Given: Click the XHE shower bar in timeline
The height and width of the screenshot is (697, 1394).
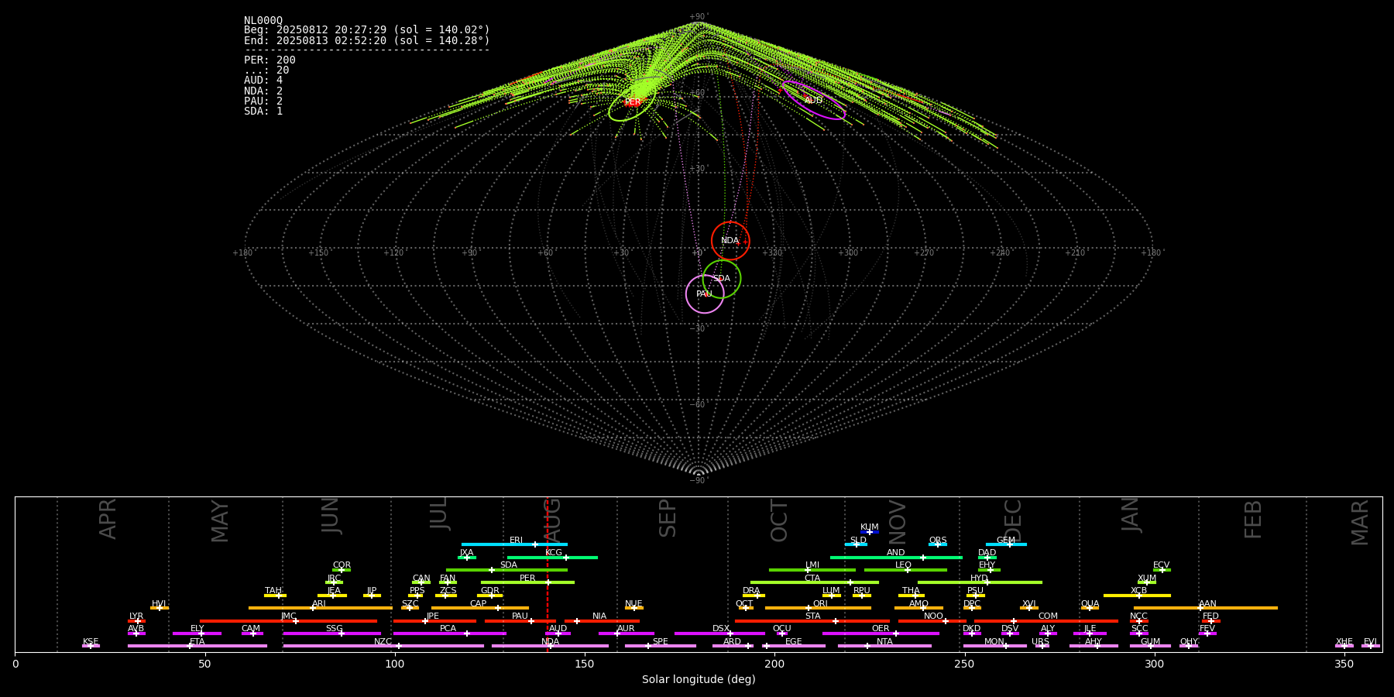Looking at the screenshot, I should [1344, 646].
